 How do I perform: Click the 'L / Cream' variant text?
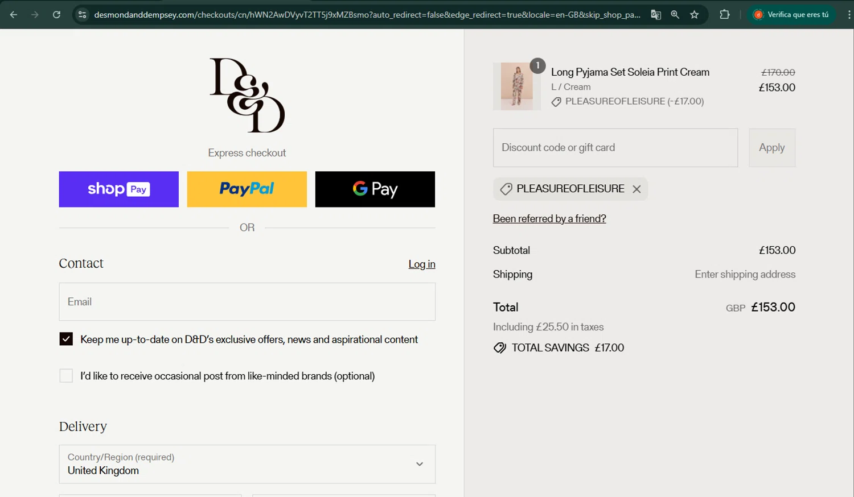click(x=571, y=87)
